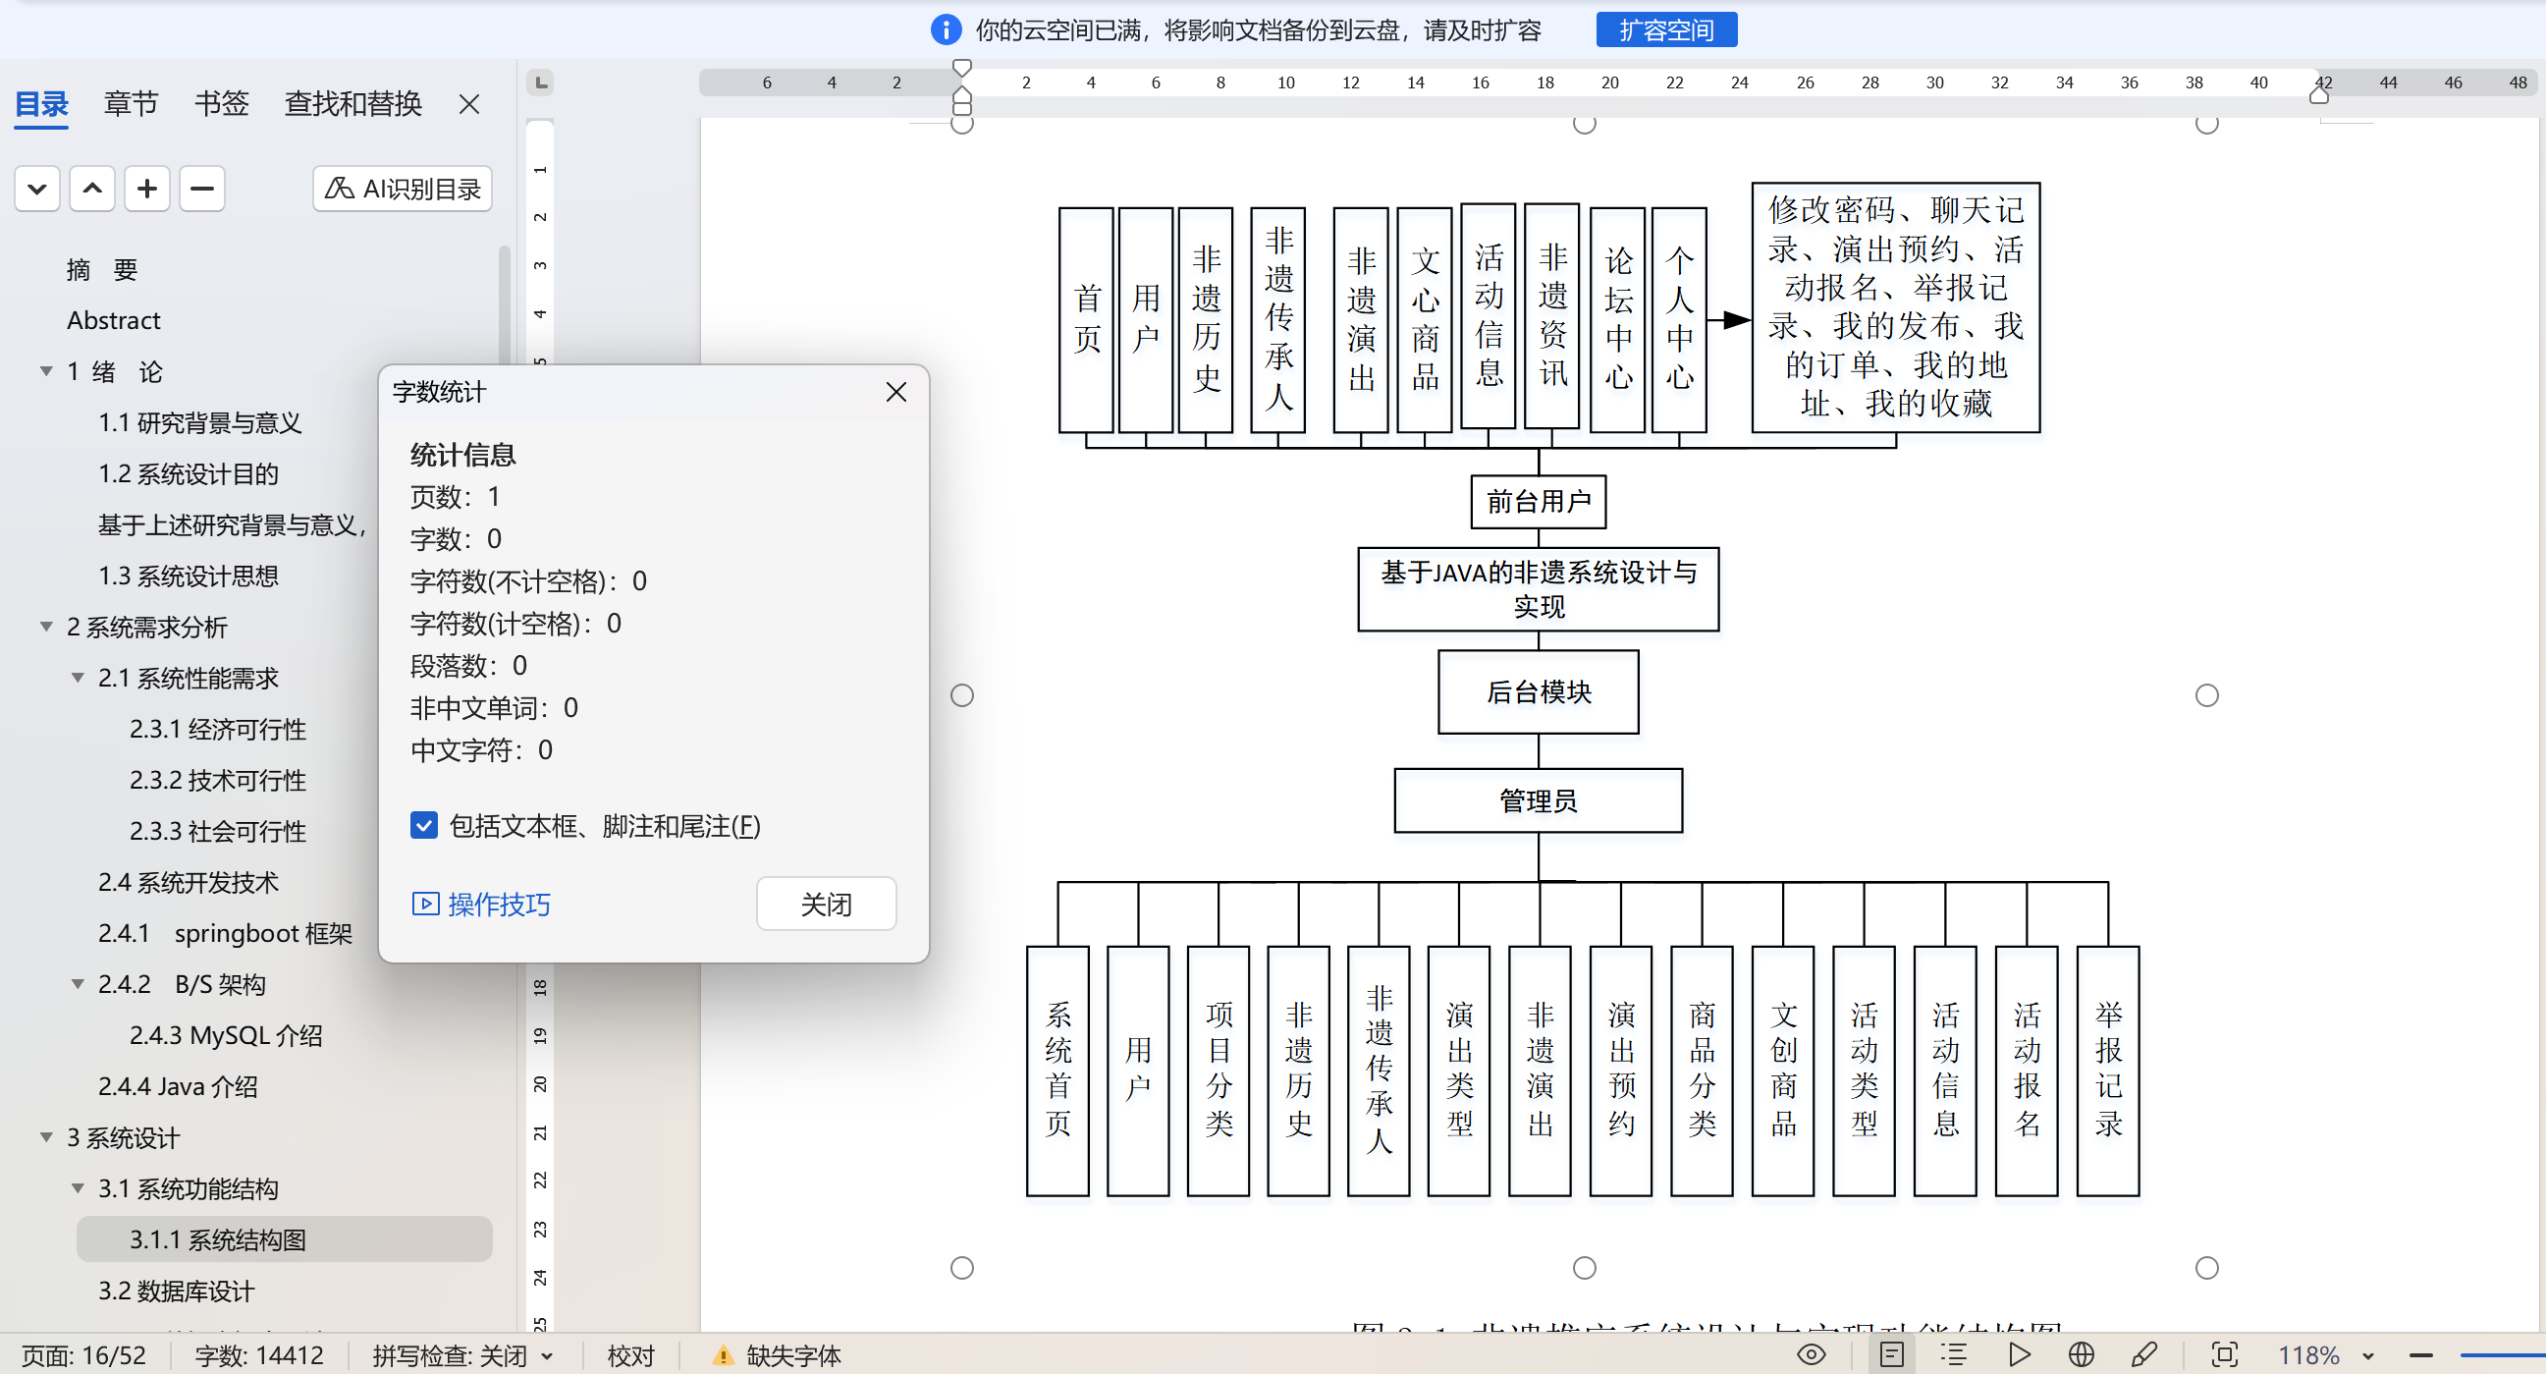Click the reading mode play icon

click(2019, 1354)
